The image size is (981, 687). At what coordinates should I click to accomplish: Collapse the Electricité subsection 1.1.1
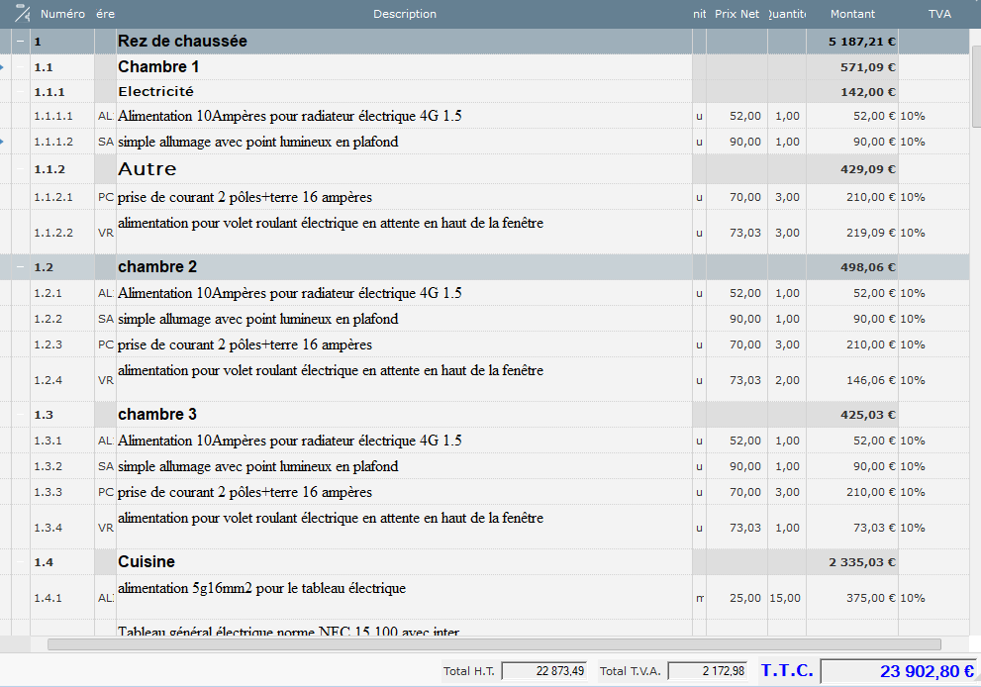coord(21,92)
